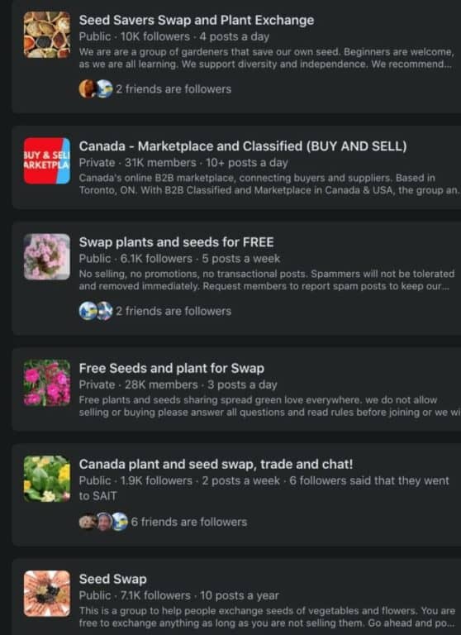Open Seed Savers Swap group thumbnail
The width and height of the screenshot is (461, 635).
point(47,35)
